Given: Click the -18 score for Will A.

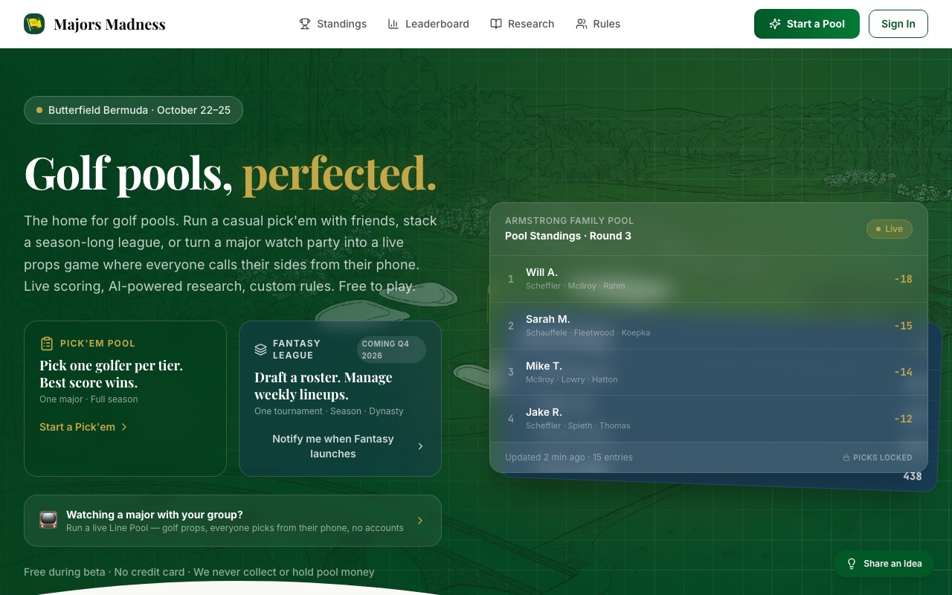Looking at the screenshot, I should click(x=903, y=279).
